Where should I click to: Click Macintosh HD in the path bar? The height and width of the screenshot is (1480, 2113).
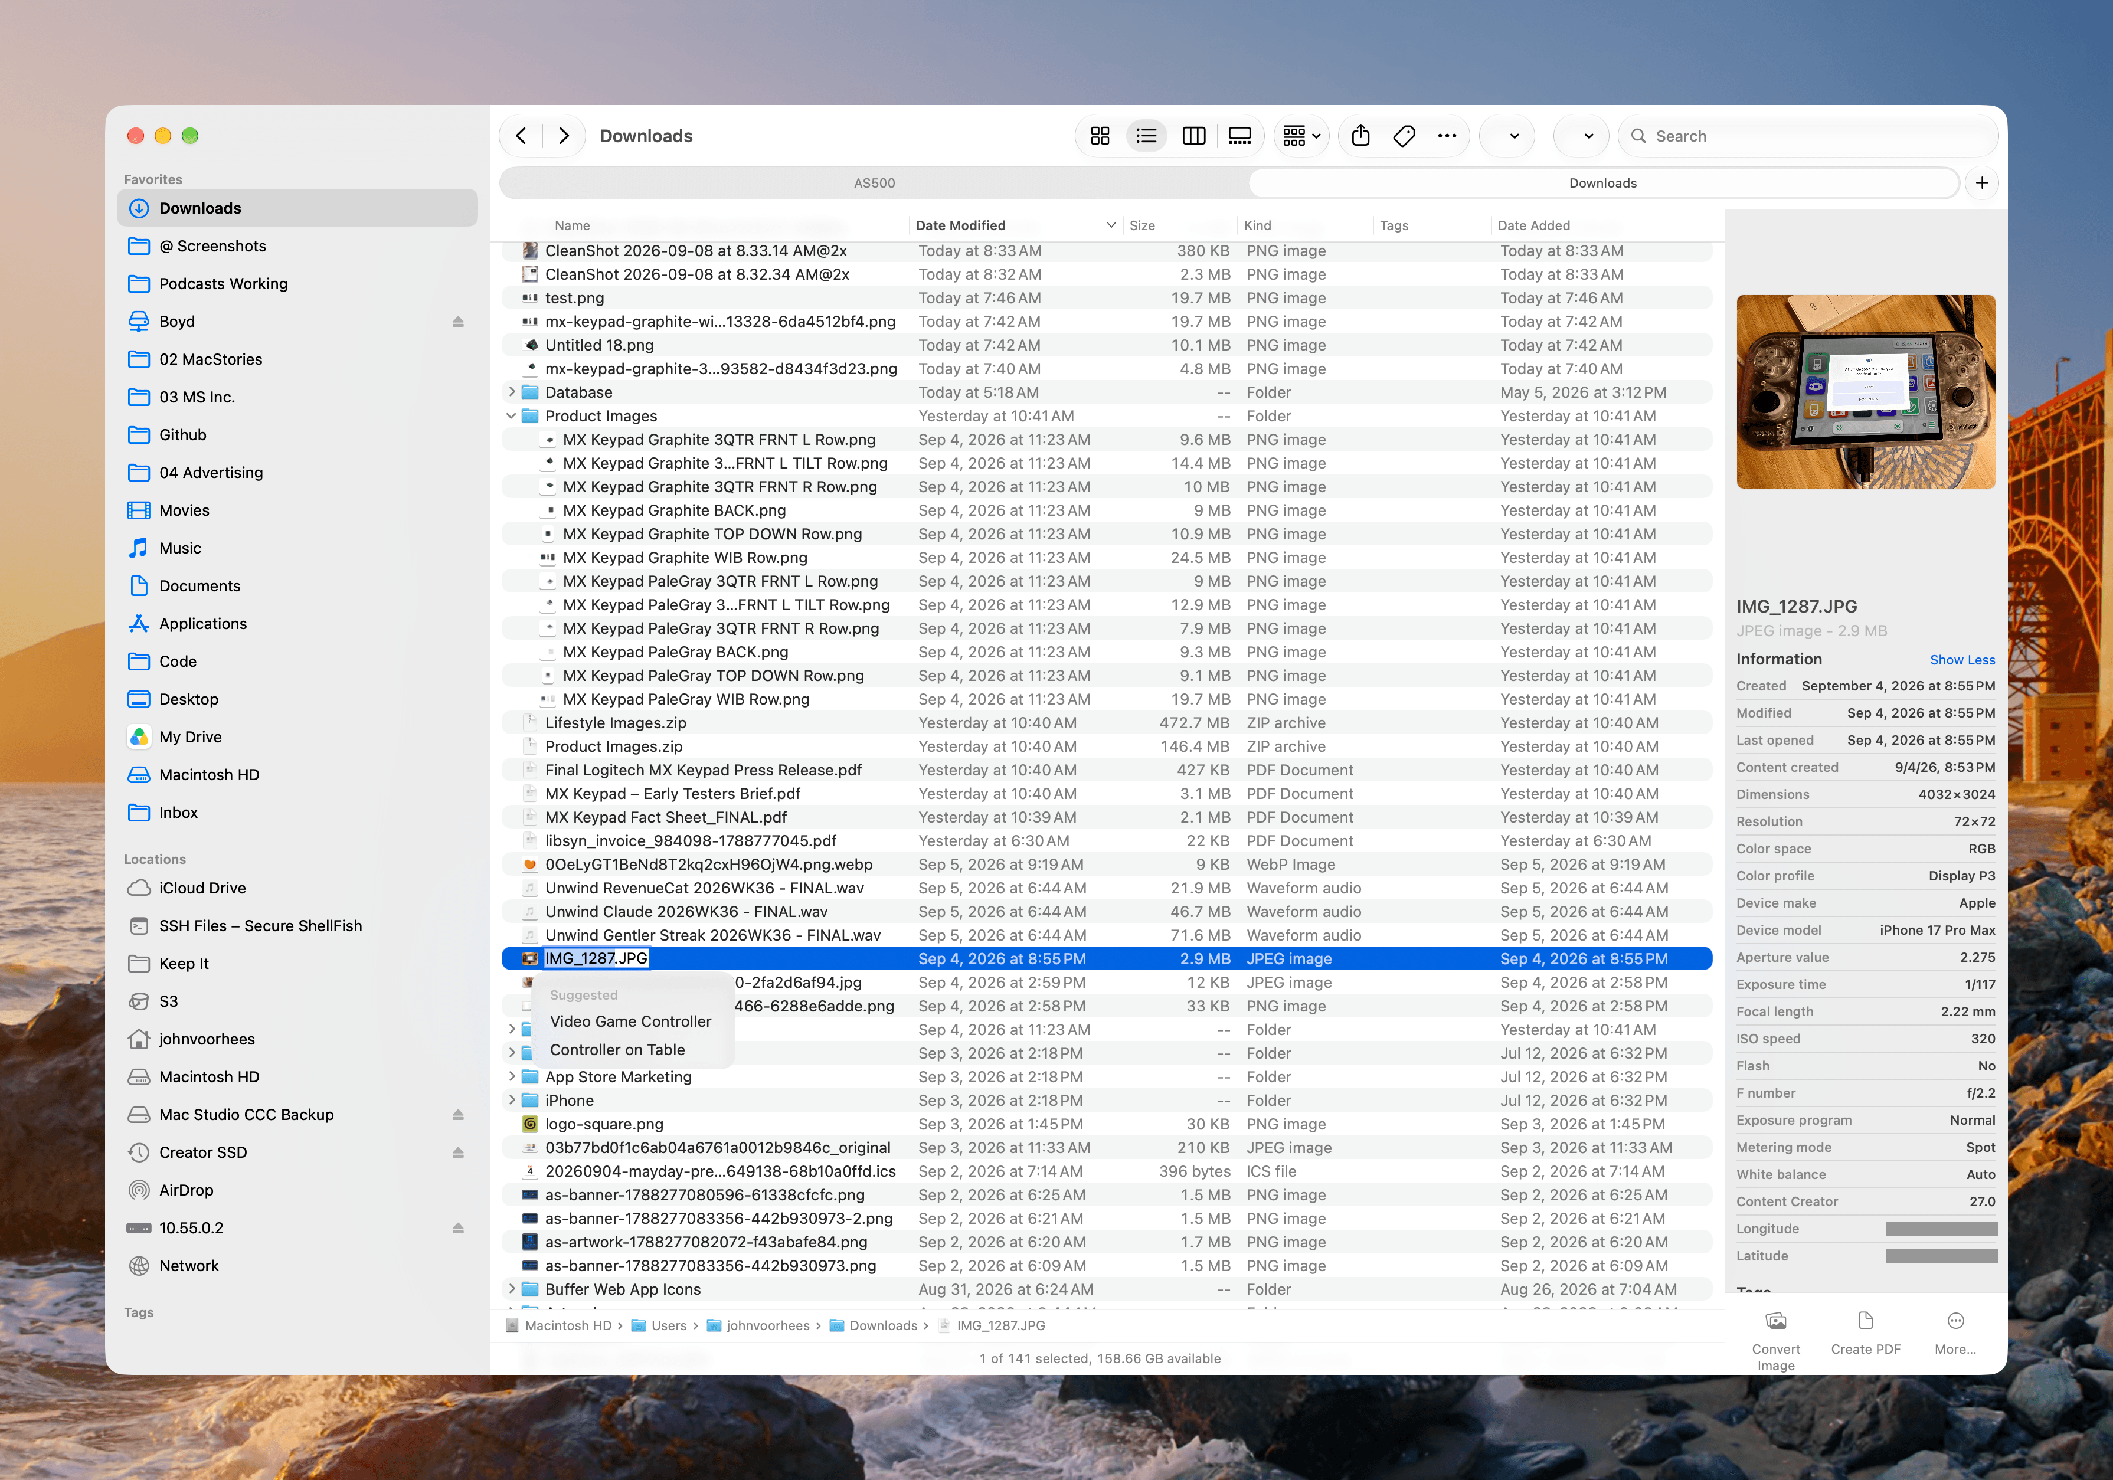click(x=558, y=1327)
